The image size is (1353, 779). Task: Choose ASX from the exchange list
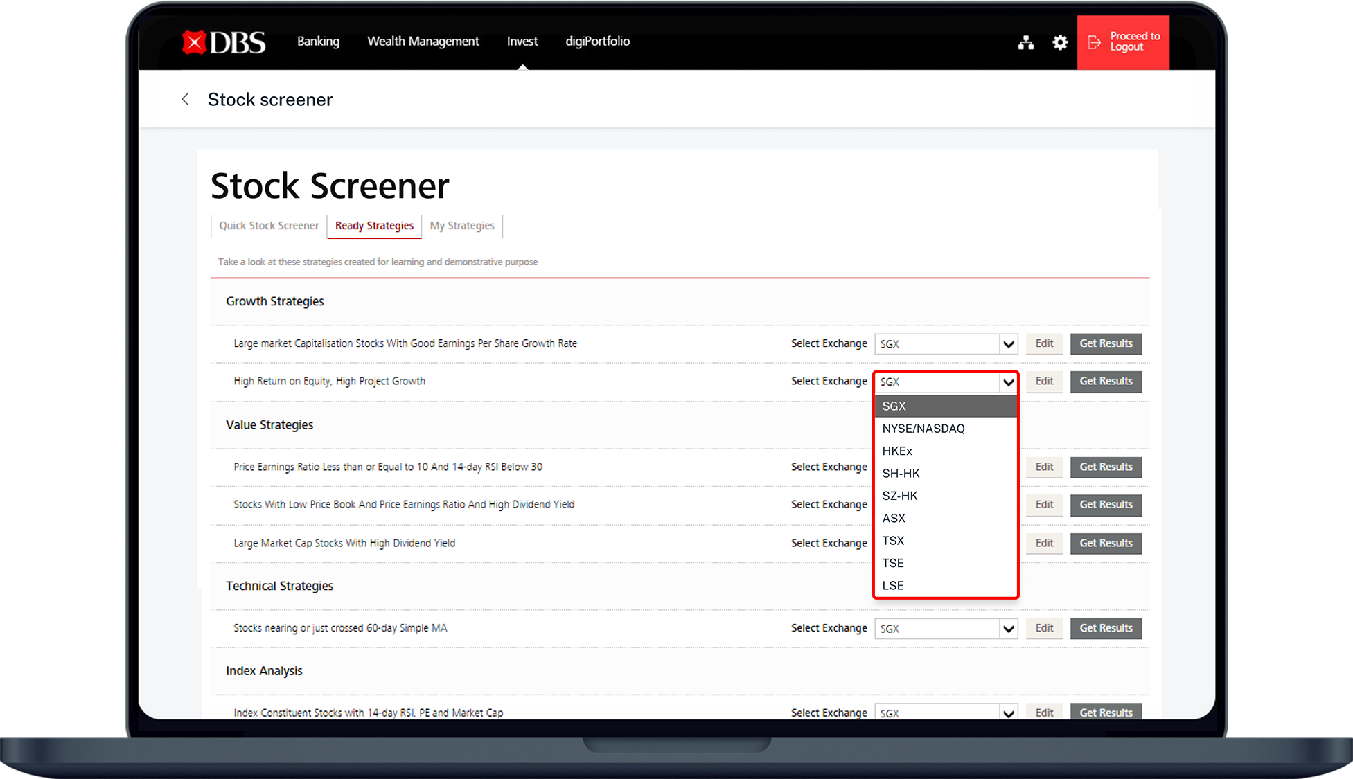click(x=946, y=518)
